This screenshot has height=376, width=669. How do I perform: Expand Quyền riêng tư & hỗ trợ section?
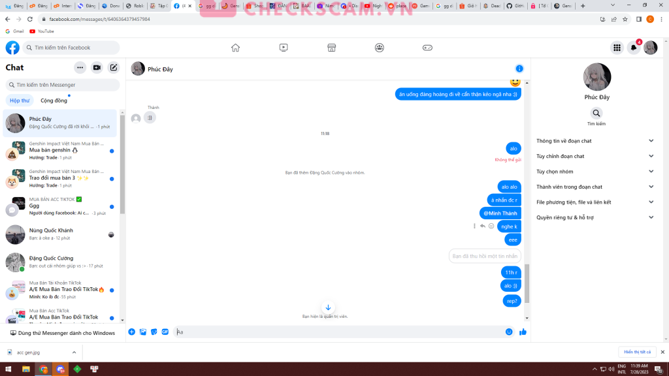coord(595,217)
